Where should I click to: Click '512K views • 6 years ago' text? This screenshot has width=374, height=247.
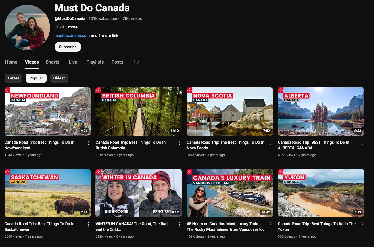point(115,236)
